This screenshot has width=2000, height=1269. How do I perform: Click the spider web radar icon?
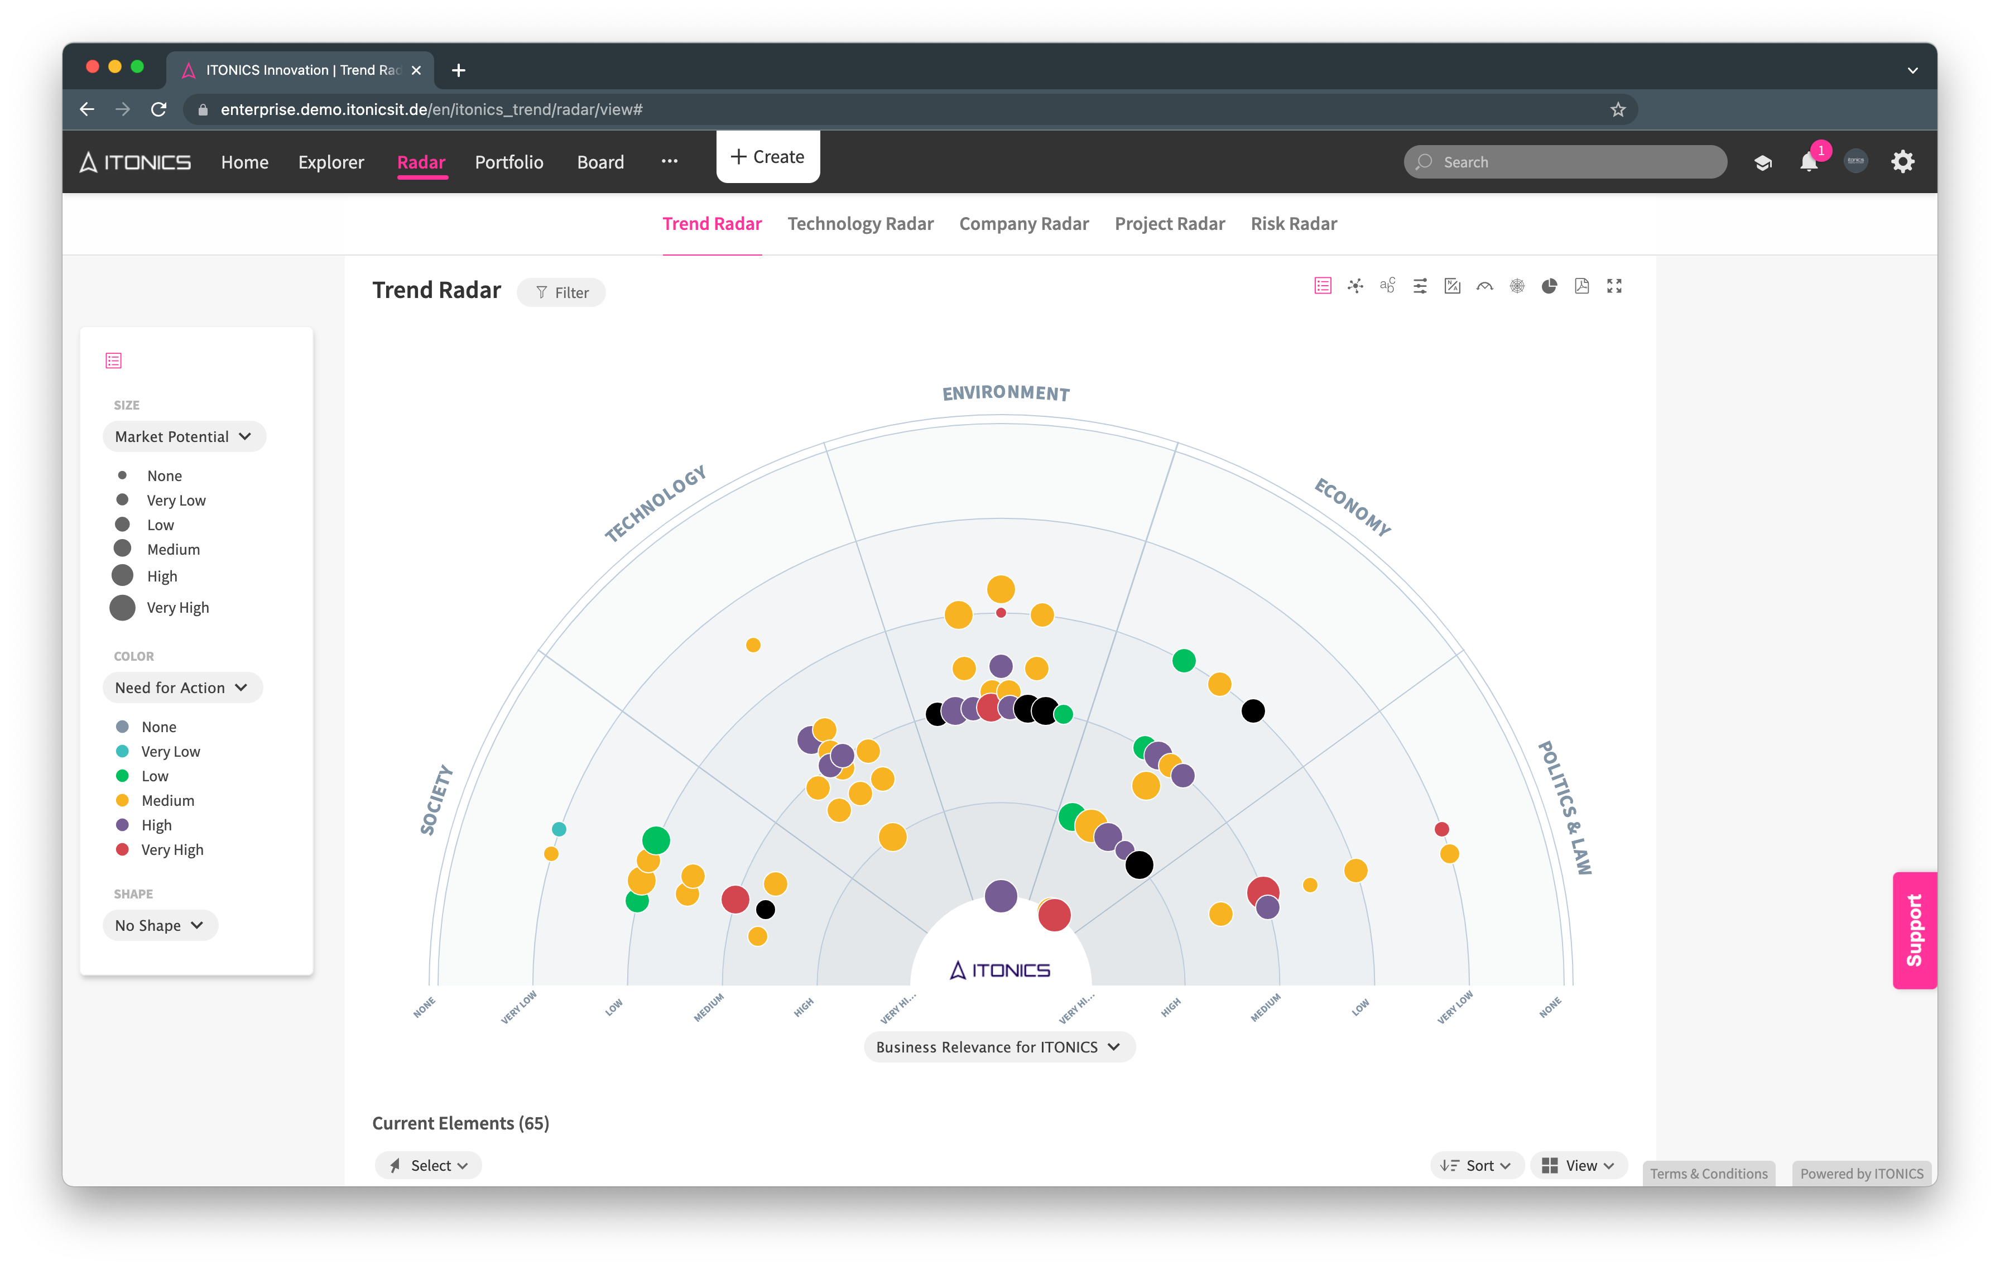pyautogui.click(x=1517, y=286)
